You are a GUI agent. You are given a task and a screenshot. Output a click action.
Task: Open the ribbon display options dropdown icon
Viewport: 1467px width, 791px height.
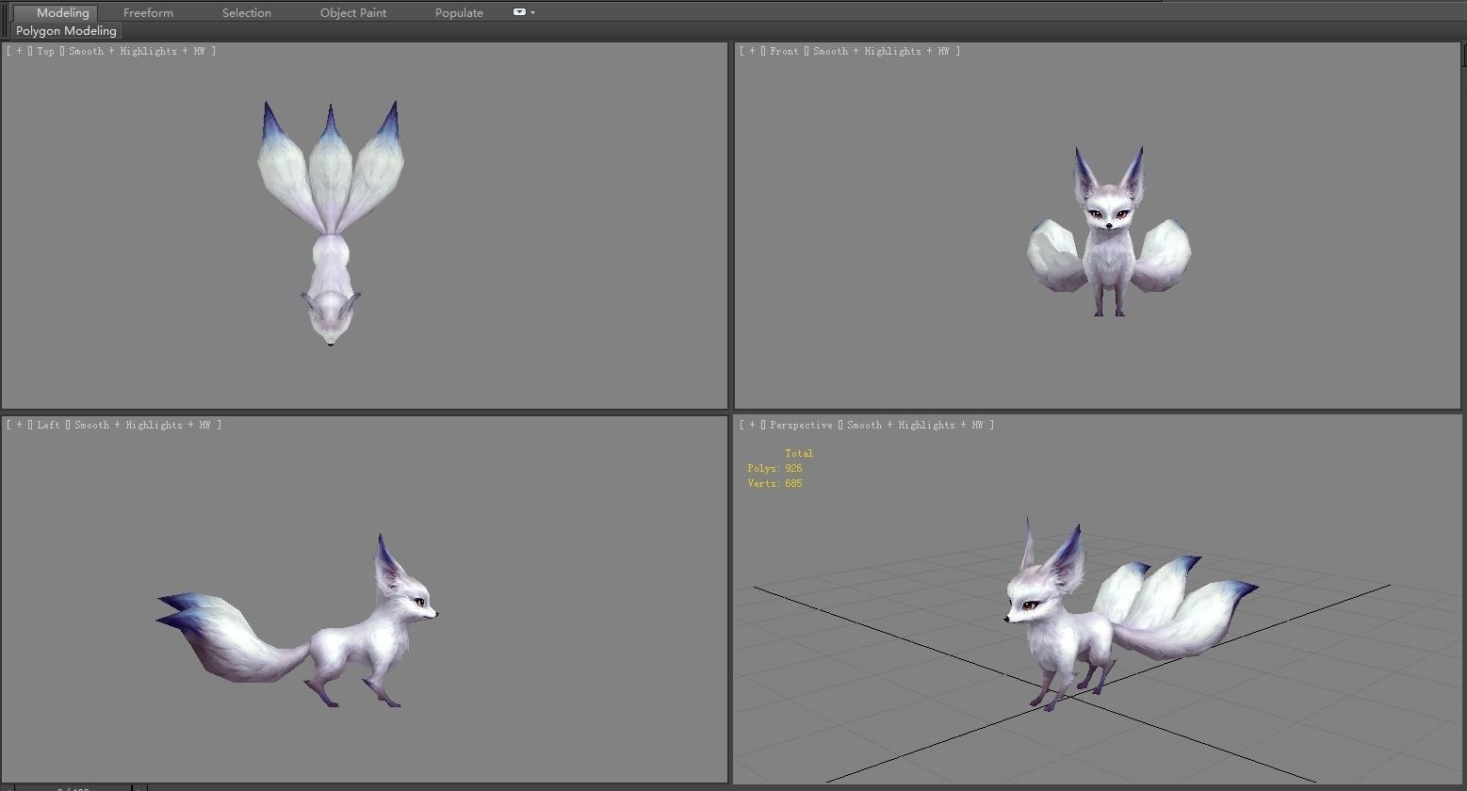[x=524, y=12]
